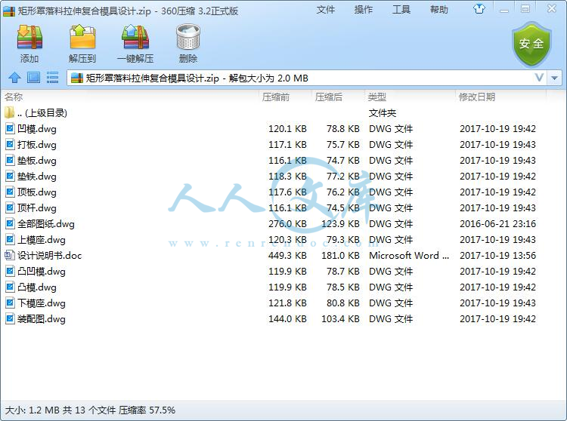Select the file name 顶杆.dwg
567x421 pixels.
(x=37, y=208)
